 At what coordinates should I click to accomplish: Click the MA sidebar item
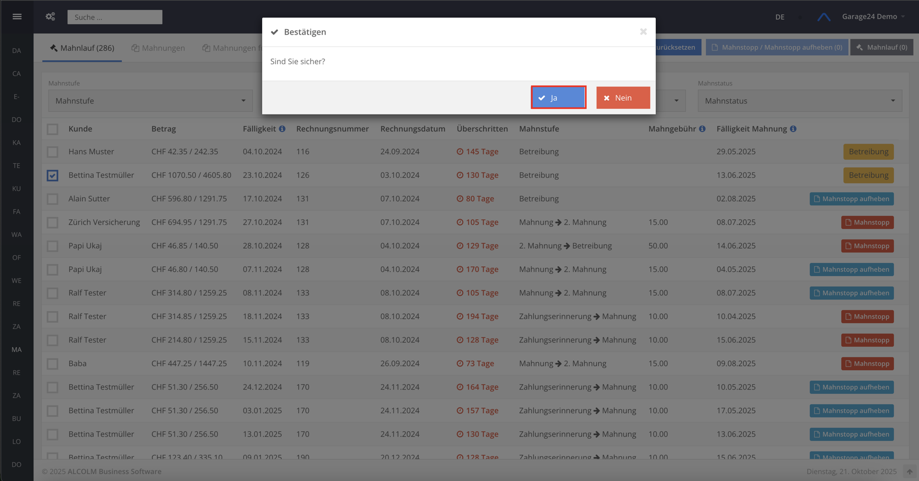point(16,350)
